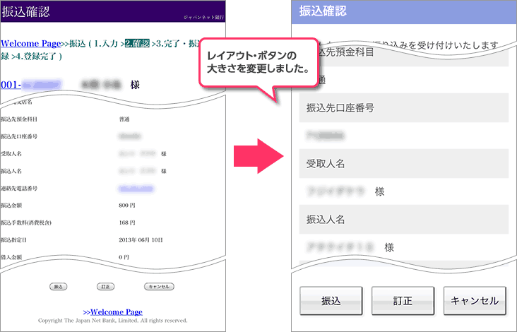Select the 受取人名 header row on right
The width and height of the screenshot is (517, 332).
click(x=400, y=163)
